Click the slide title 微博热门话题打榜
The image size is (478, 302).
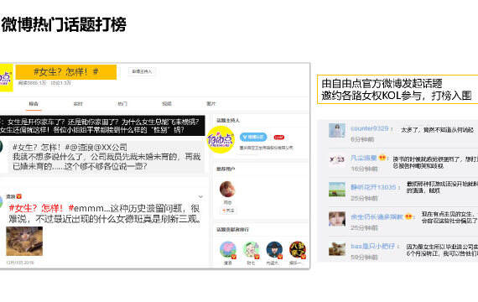[x=64, y=24]
